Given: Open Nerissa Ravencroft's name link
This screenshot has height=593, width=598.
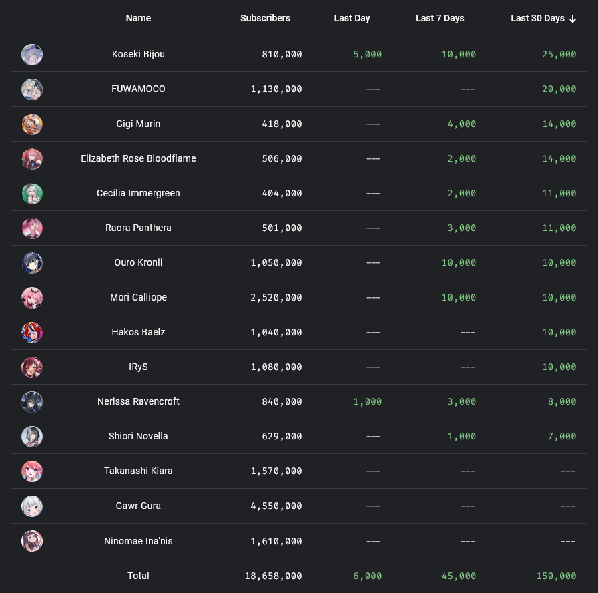Looking at the screenshot, I should point(138,402).
